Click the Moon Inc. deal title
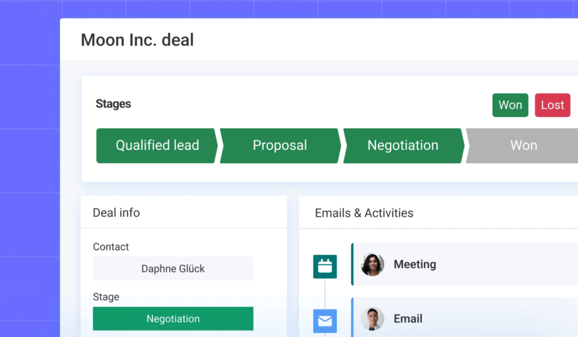 pos(137,40)
